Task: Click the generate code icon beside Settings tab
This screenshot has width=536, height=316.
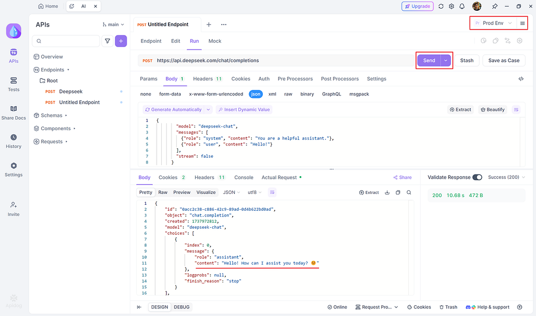Action: click(x=521, y=79)
